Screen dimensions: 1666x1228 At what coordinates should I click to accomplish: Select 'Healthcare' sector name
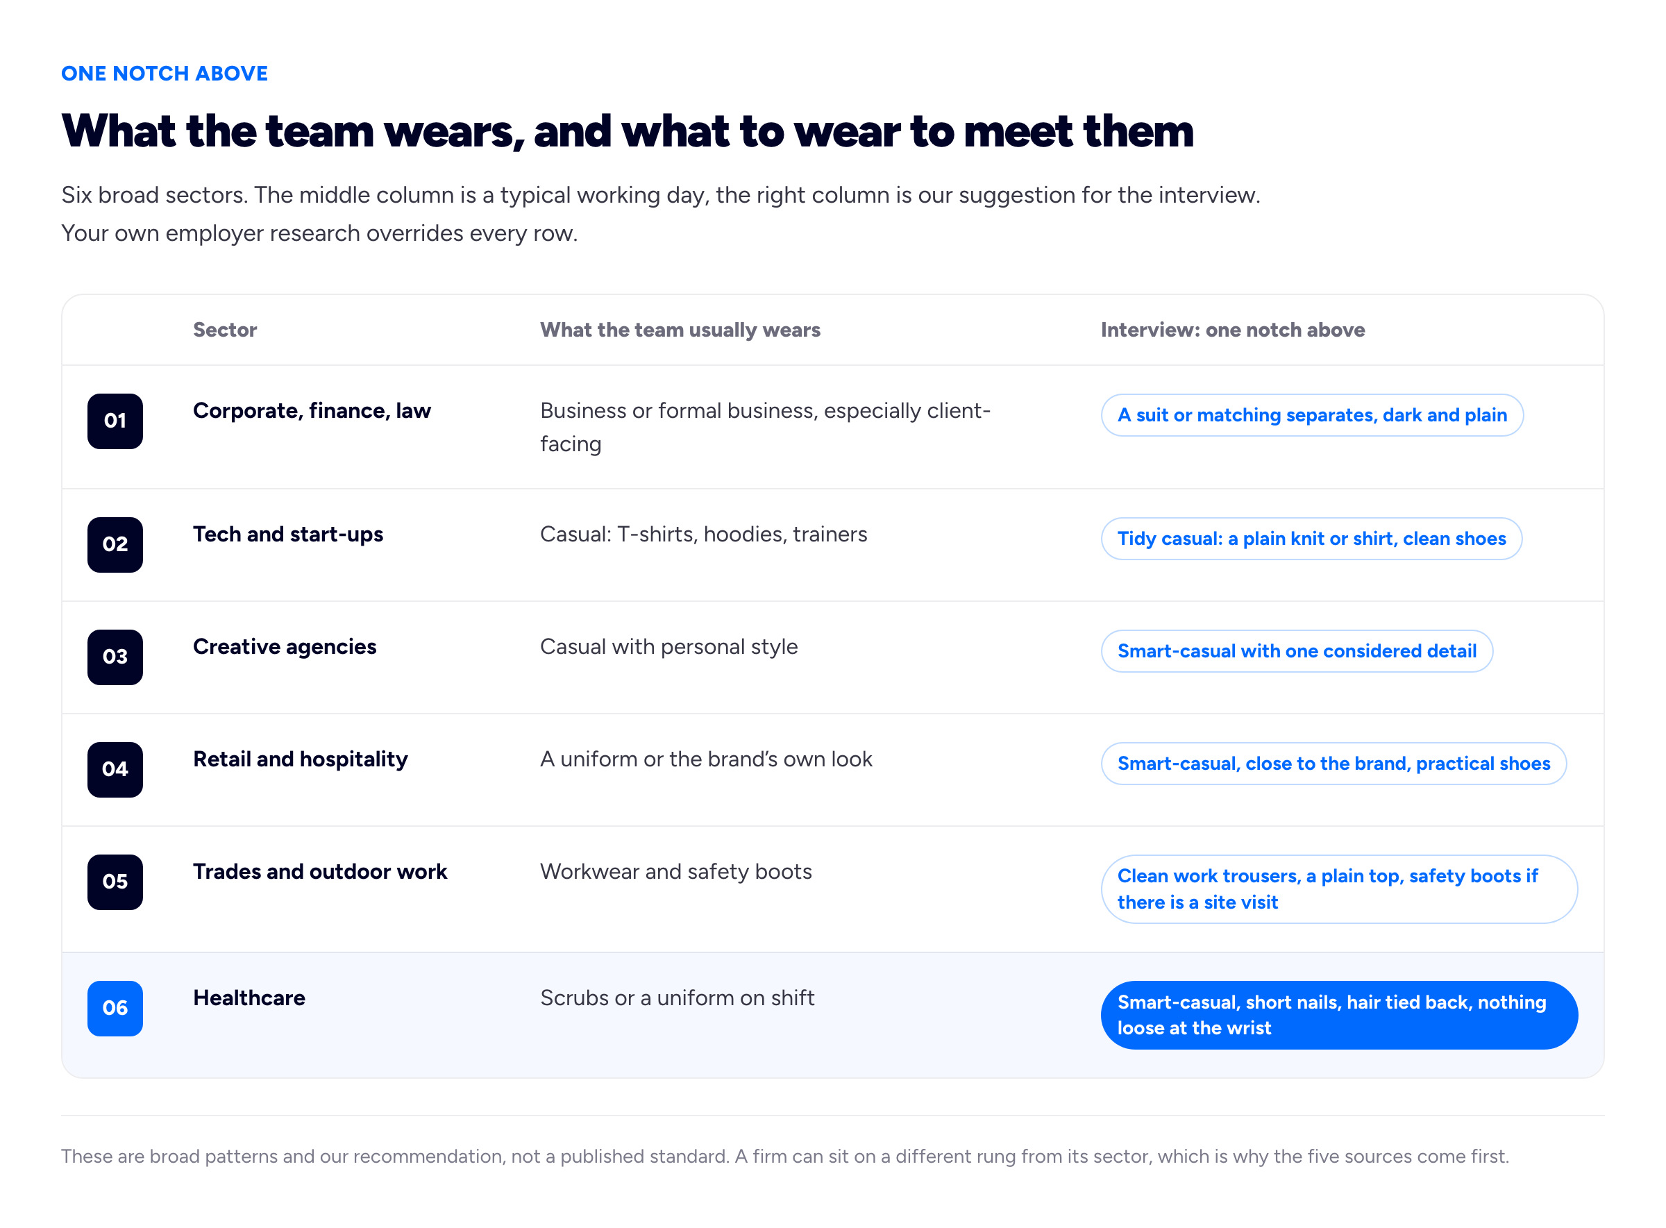249,997
